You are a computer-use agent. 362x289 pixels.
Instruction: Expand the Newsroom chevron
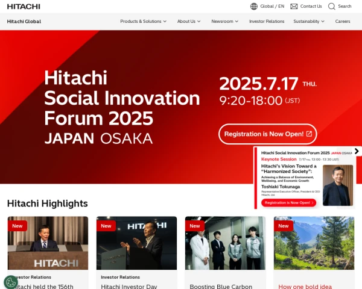(x=237, y=22)
